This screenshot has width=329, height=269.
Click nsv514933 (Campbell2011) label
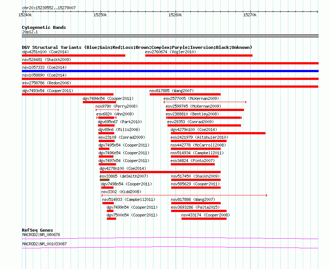[129, 199]
